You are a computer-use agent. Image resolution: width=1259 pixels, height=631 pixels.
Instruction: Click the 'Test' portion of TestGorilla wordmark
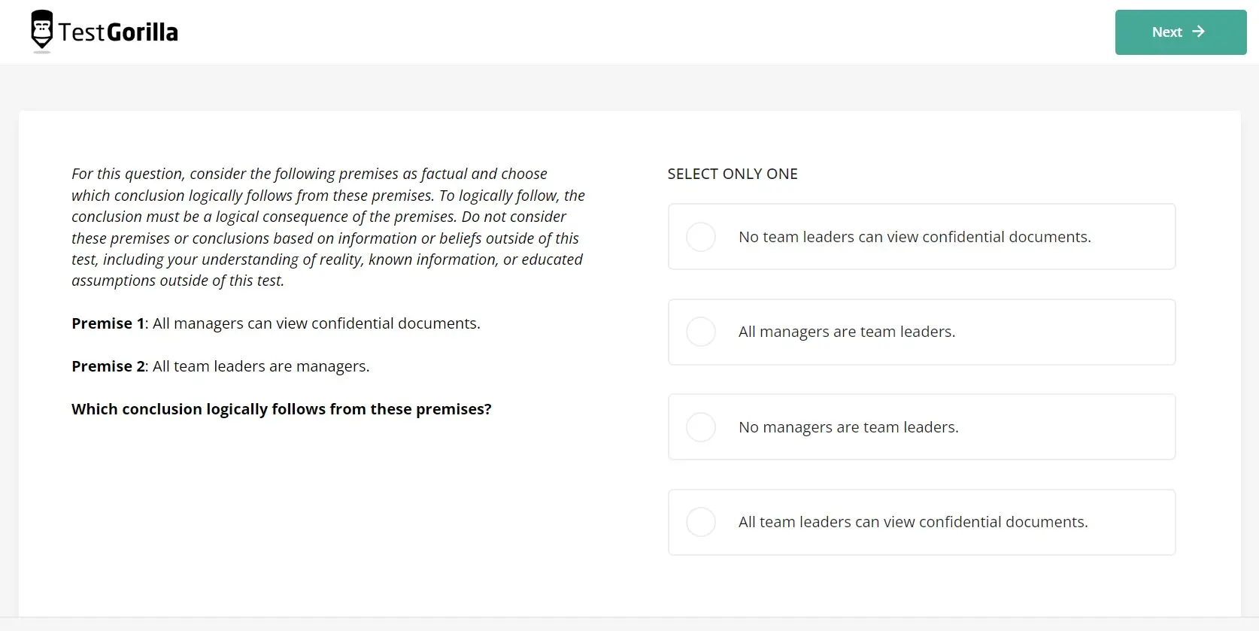[81, 32]
